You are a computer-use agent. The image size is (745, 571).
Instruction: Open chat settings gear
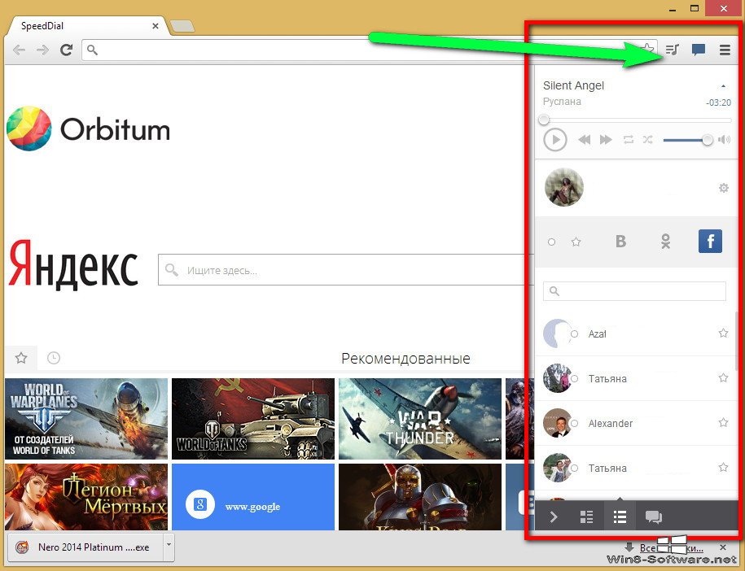723,188
